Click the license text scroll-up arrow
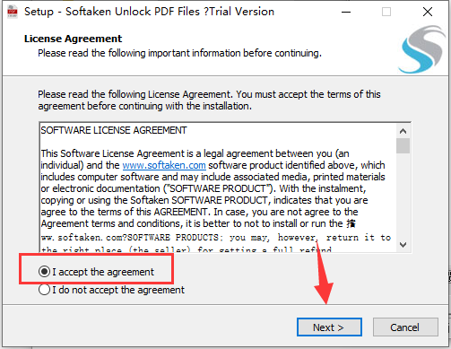 click(x=403, y=131)
